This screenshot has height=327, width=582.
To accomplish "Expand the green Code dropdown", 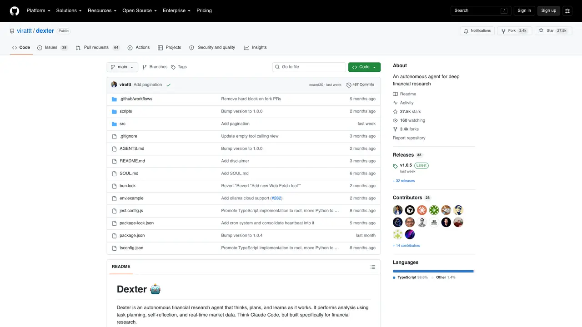I will click(364, 67).
